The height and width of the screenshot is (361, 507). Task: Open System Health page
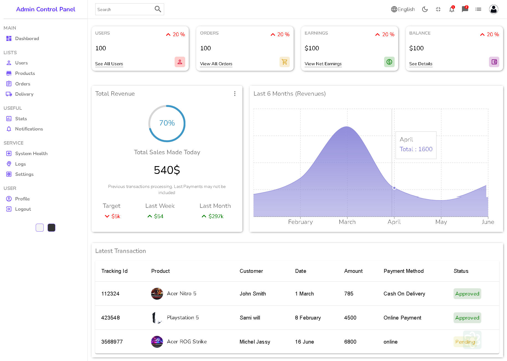[31, 153]
